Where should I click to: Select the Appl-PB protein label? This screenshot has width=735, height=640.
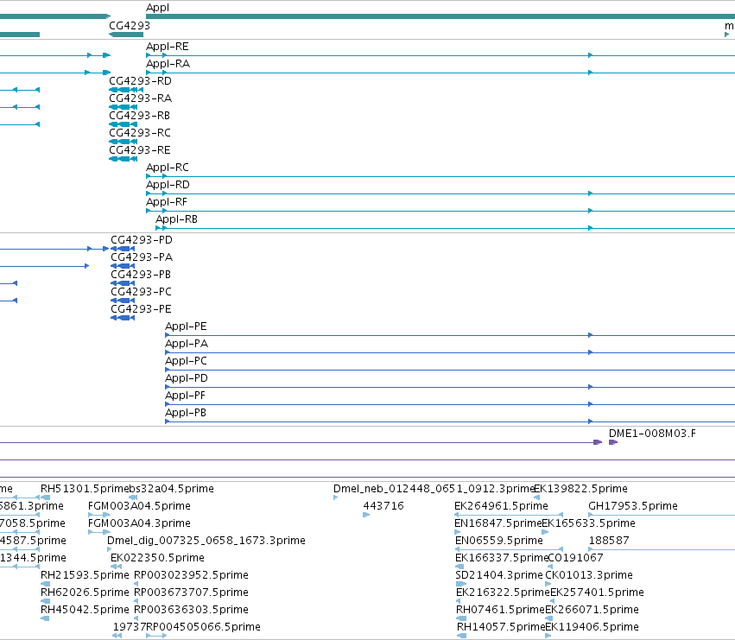coord(186,414)
